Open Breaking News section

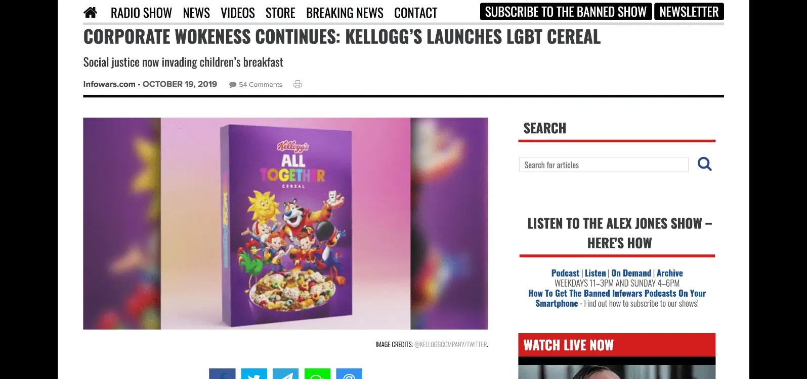click(345, 13)
